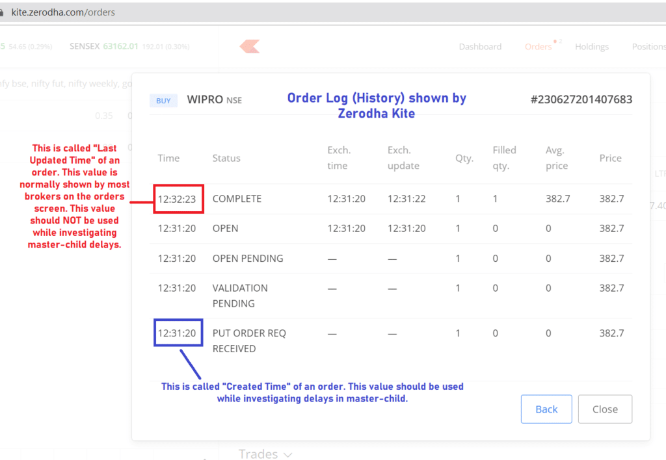Screen dimensions: 666x460
Task: Click the 12:31:20 time in VALIDATION PENDING row
Action: coord(177,288)
